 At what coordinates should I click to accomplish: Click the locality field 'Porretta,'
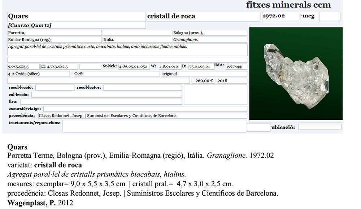(55, 33)
